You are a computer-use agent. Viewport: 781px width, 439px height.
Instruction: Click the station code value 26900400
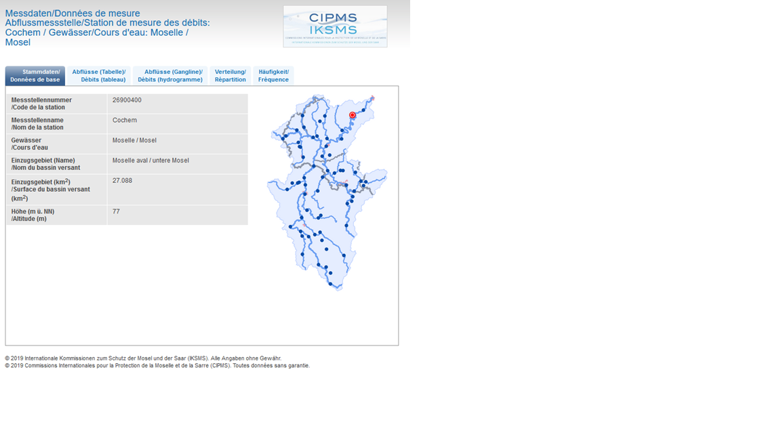tap(127, 100)
